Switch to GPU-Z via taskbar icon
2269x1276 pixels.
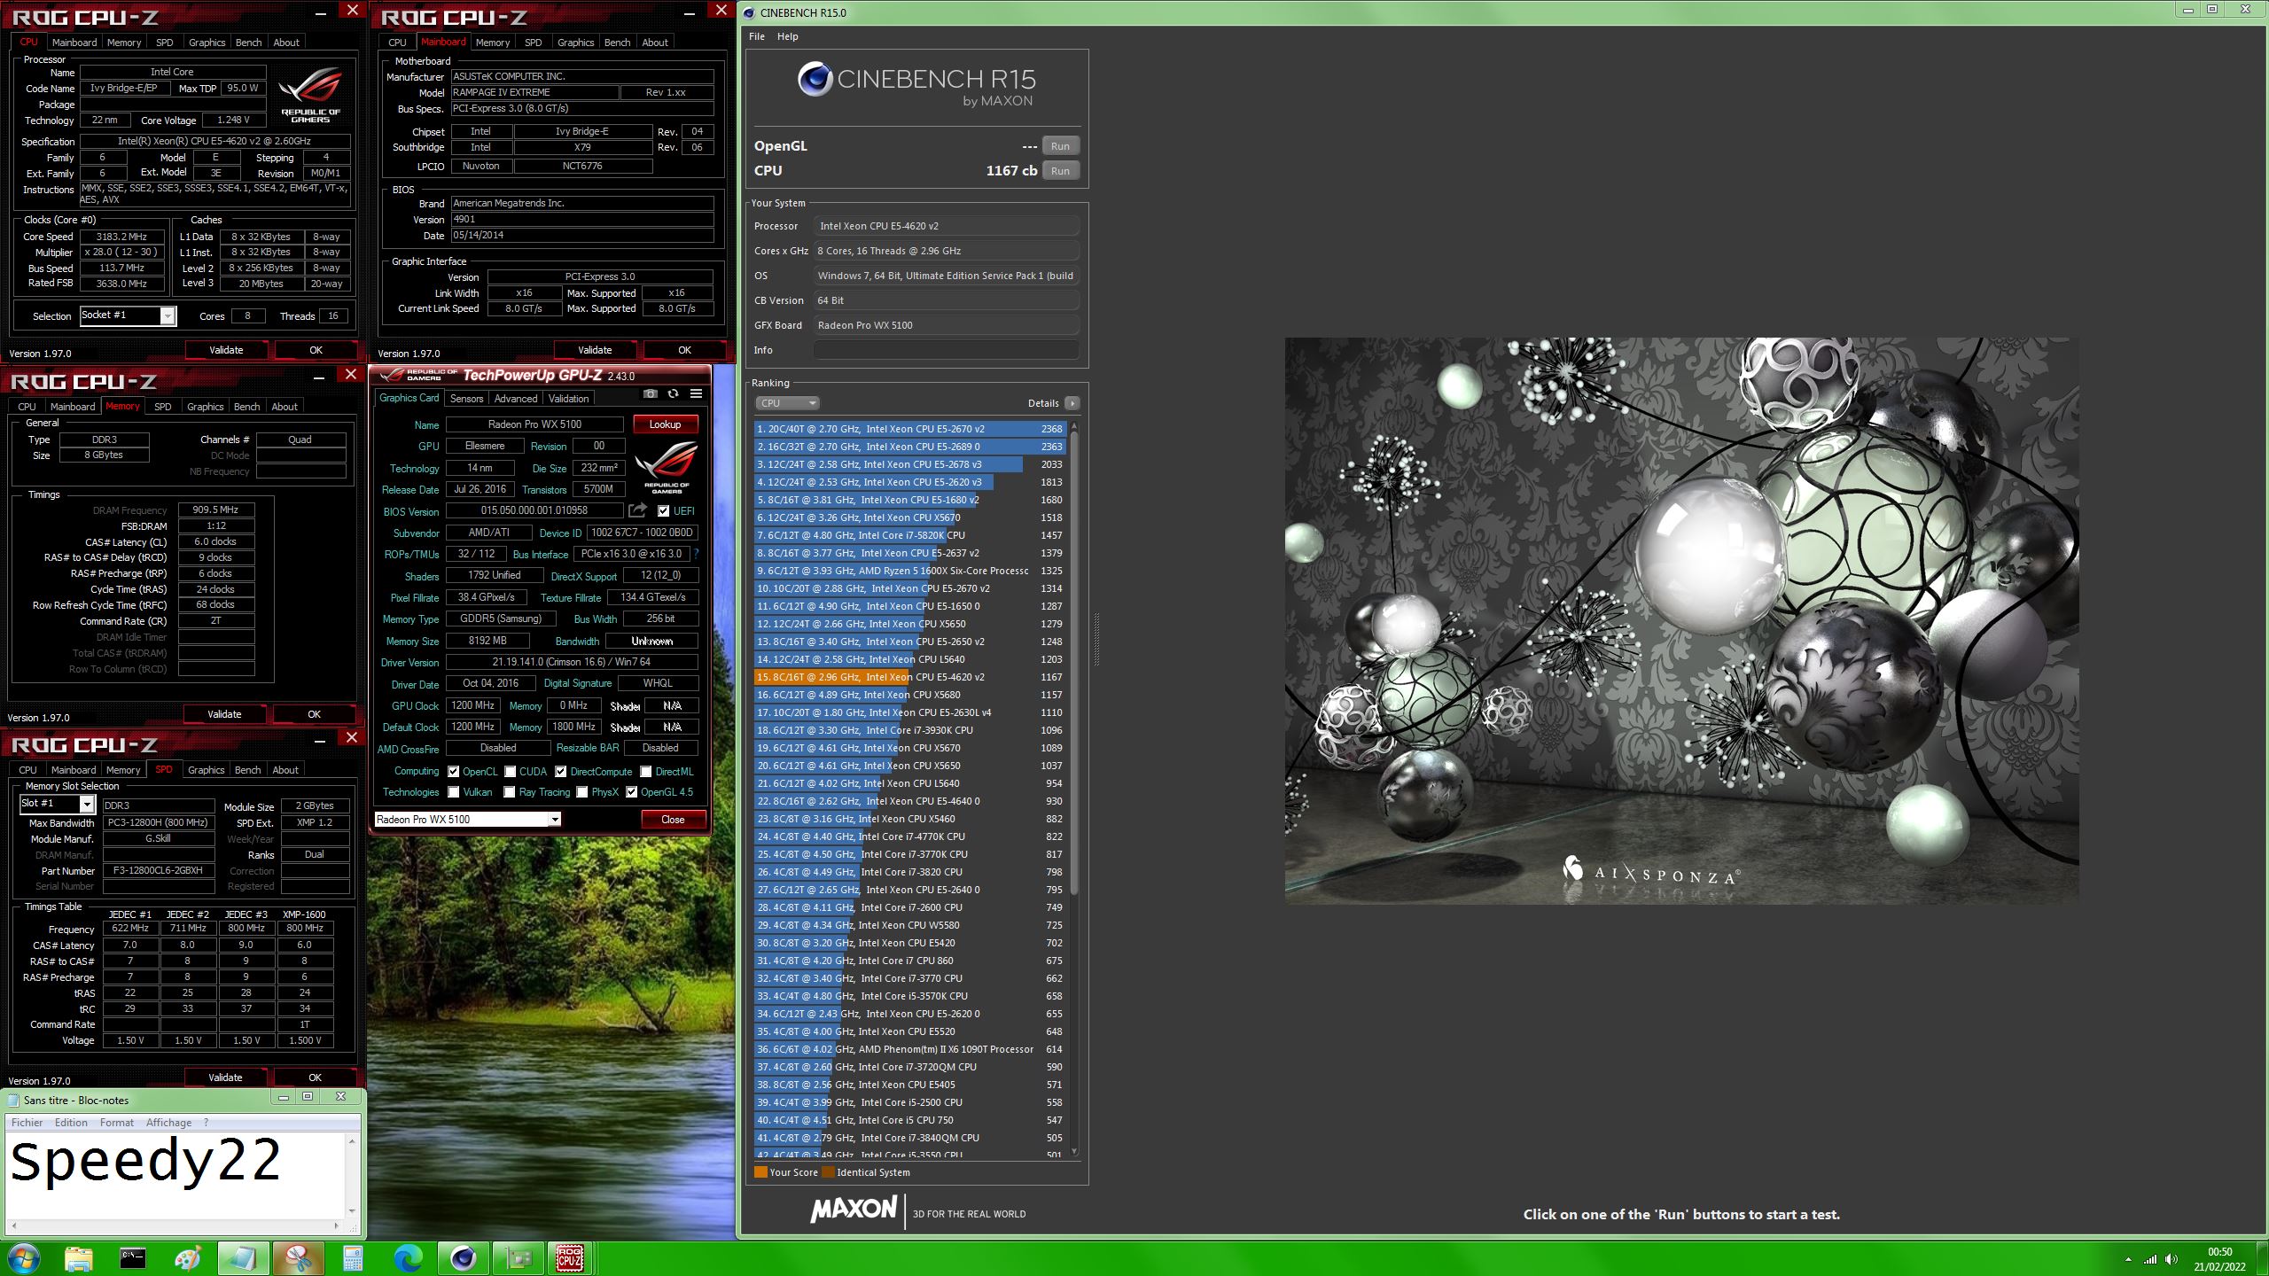[518, 1258]
